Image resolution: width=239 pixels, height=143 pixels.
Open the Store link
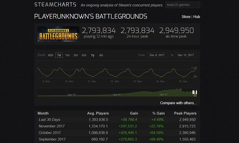pyautogui.click(x=186, y=17)
